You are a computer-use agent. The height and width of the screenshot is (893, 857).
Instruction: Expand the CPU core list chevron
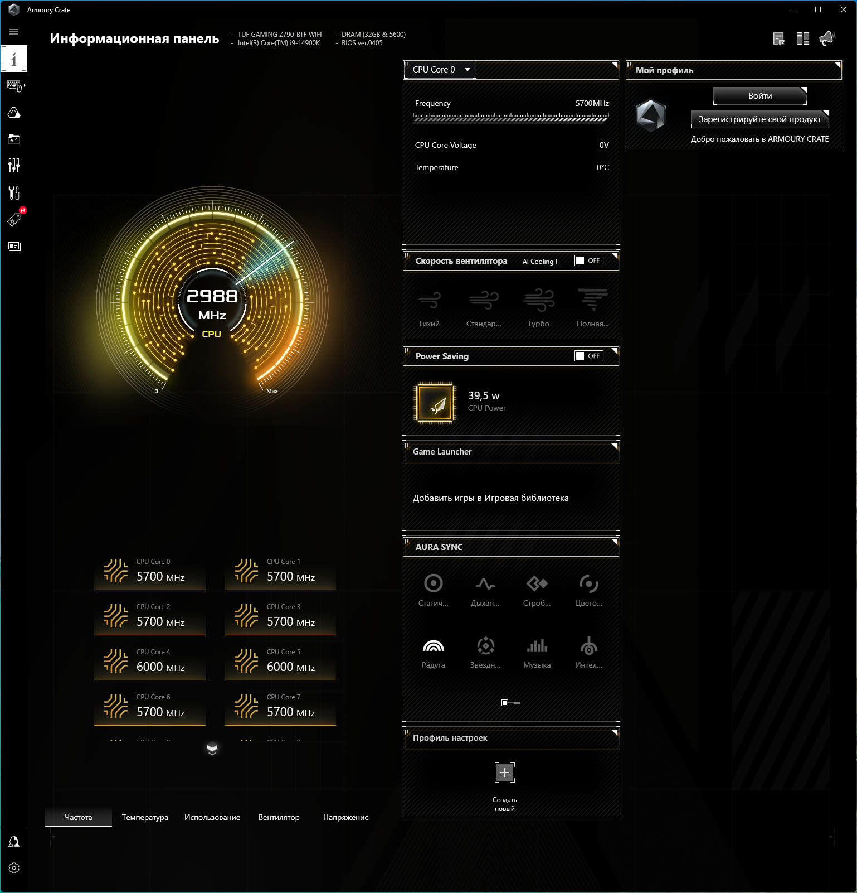pos(212,749)
